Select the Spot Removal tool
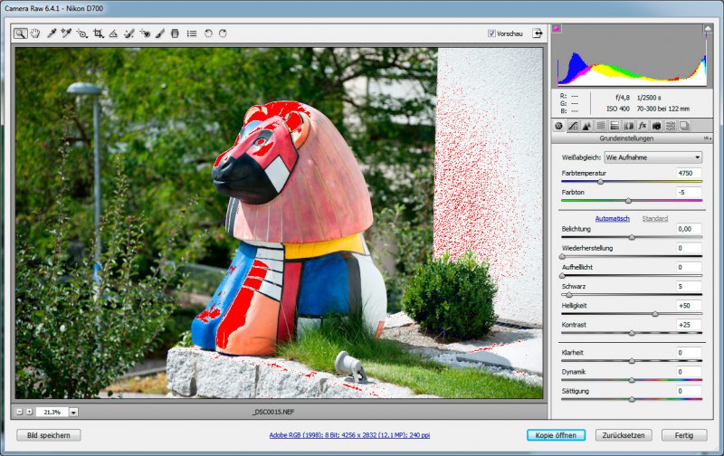 pos(129,33)
